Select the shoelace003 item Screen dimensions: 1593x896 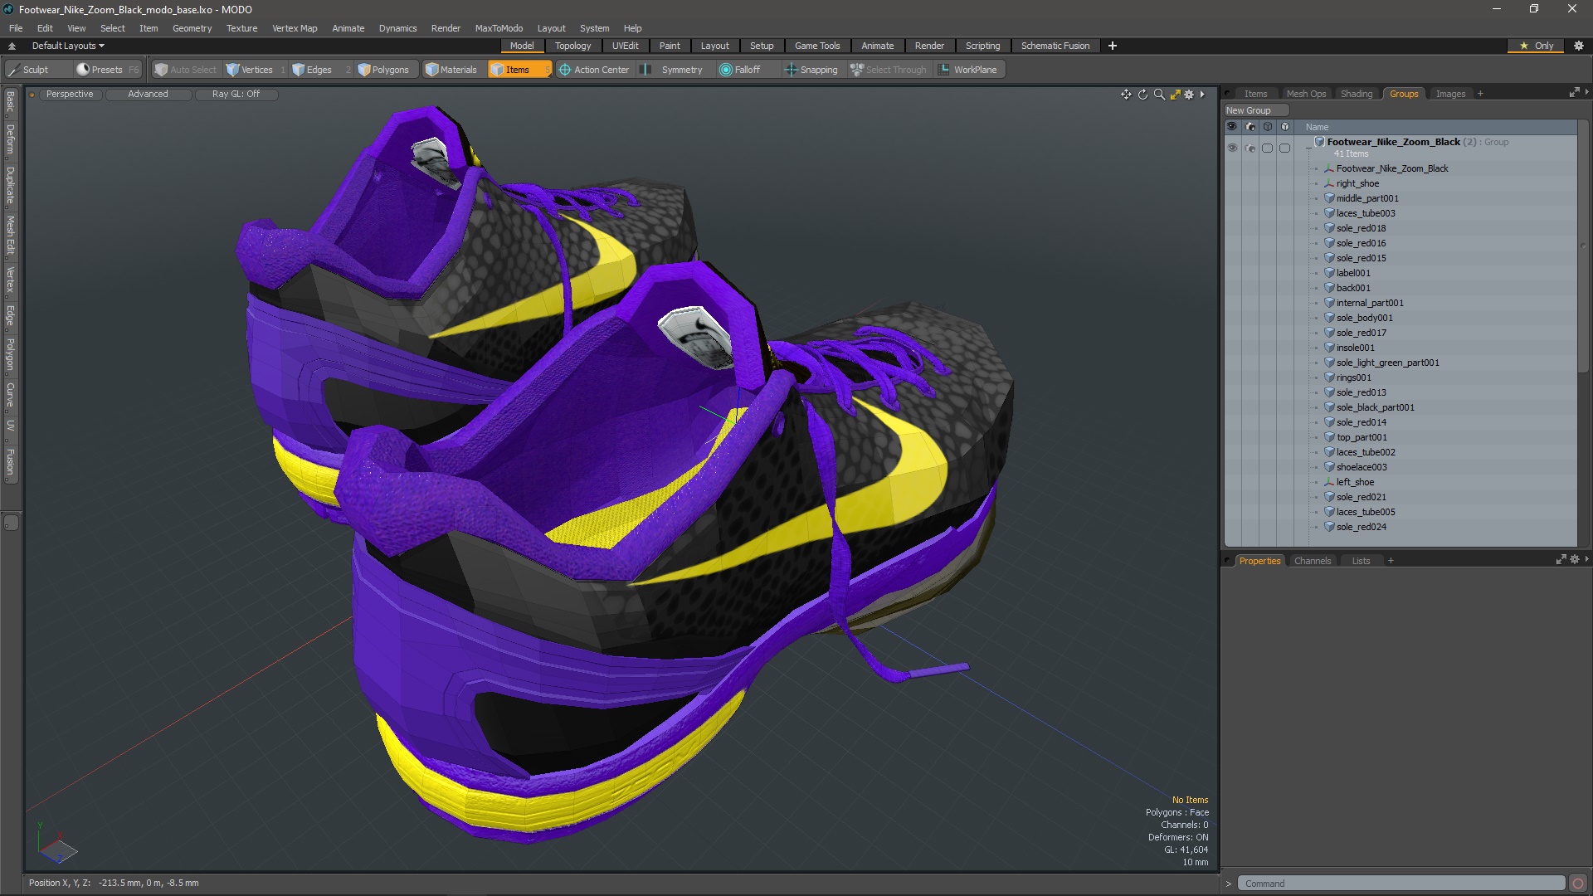click(1361, 467)
